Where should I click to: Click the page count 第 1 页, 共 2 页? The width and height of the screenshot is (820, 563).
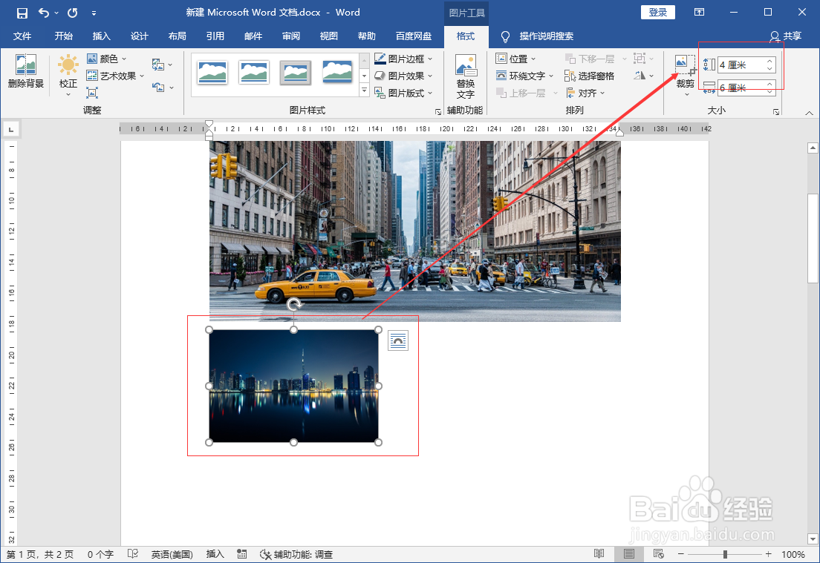pyautogui.click(x=40, y=554)
